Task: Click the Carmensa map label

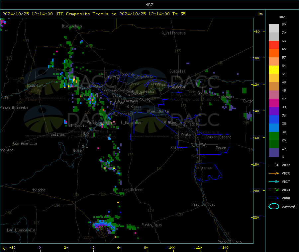Action: tap(203, 168)
